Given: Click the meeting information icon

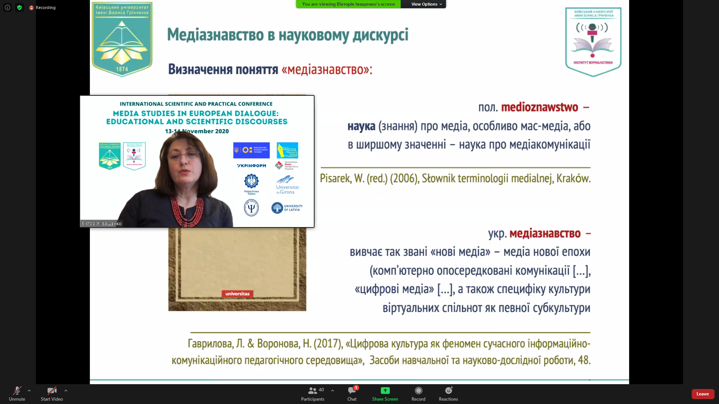Looking at the screenshot, I should coord(7,7).
